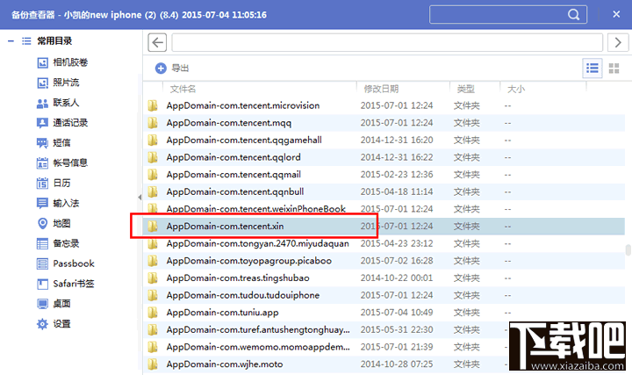Switch to grid view mode

tap(614, 69)
